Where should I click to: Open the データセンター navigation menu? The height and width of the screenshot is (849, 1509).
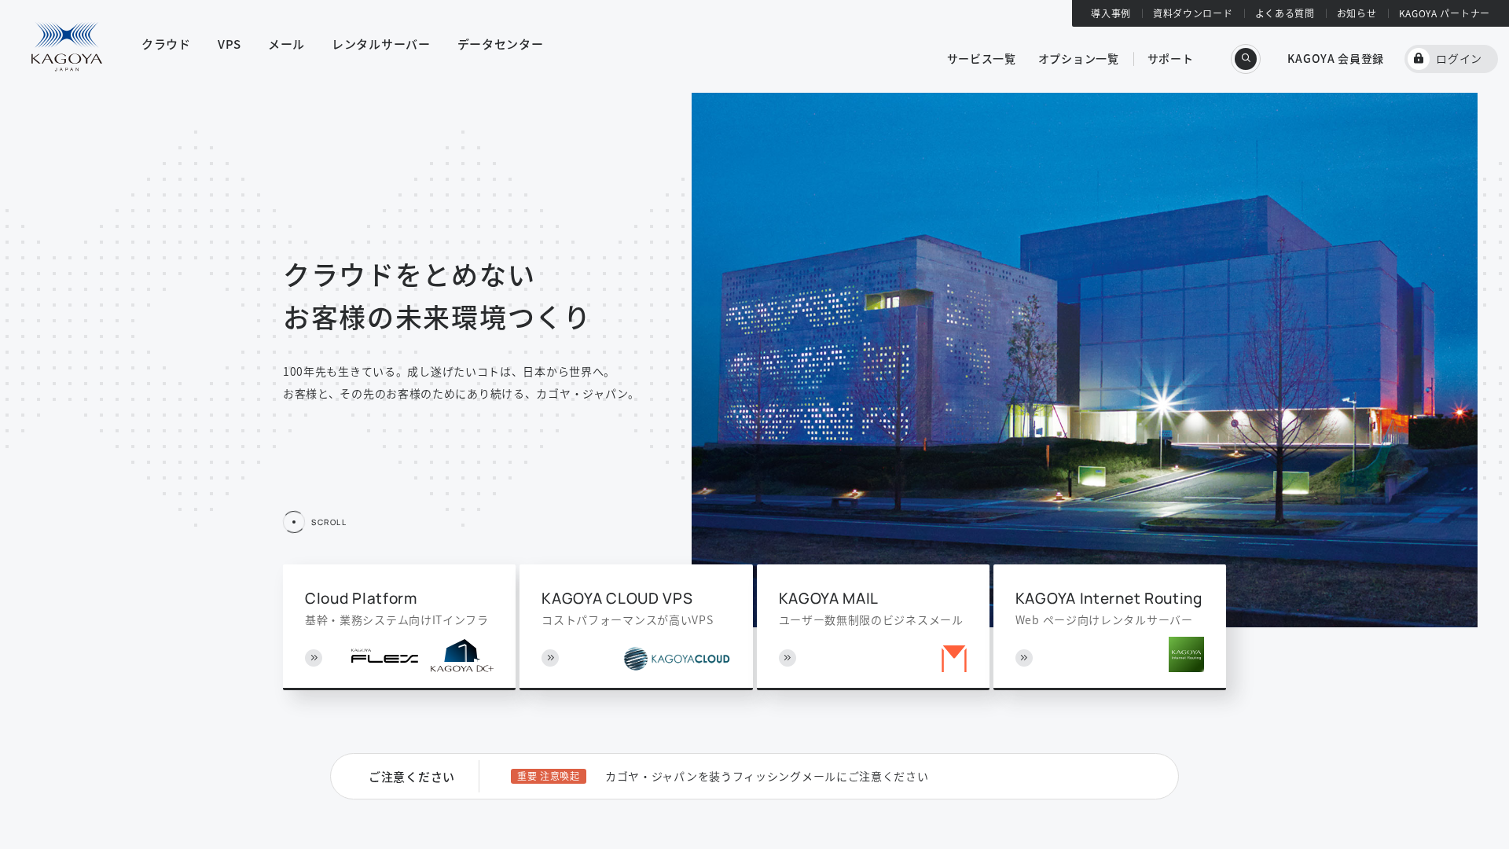click(499, 44)
